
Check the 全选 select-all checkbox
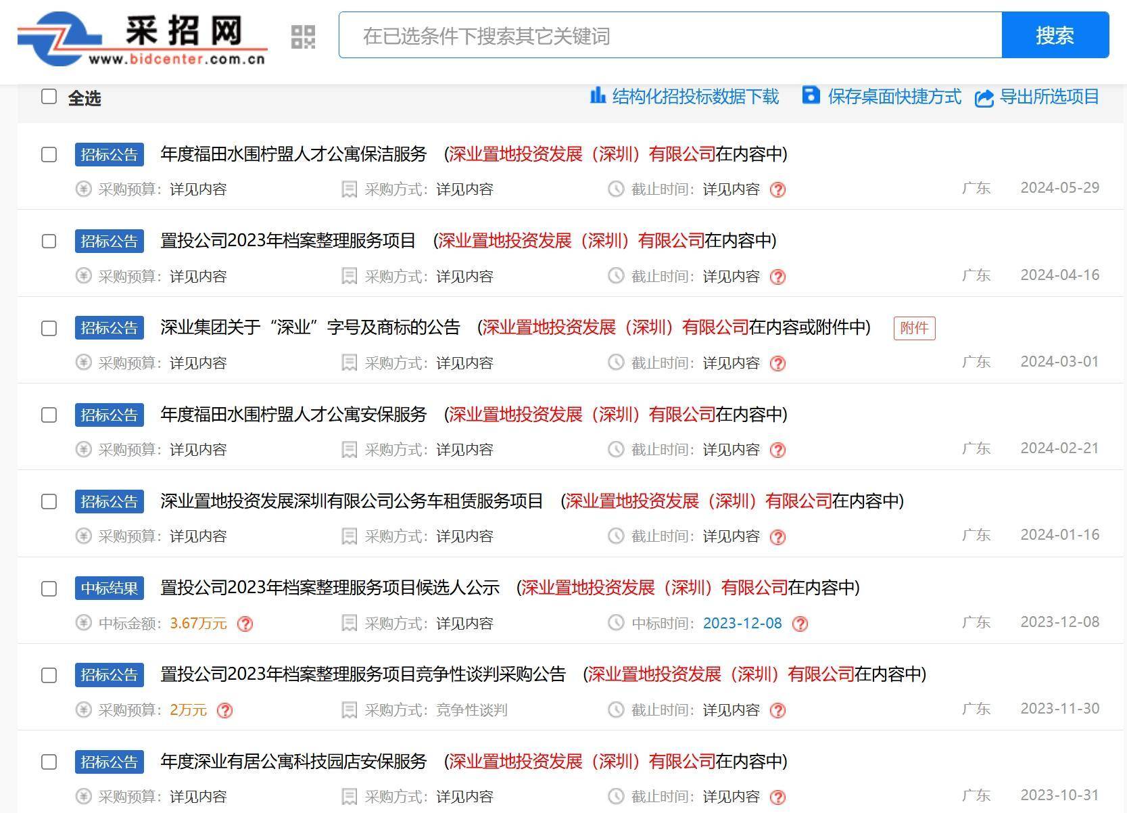(48, 97)
